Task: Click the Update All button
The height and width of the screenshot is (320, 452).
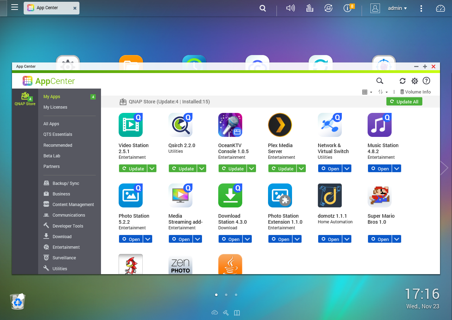Action: [404, 102]
